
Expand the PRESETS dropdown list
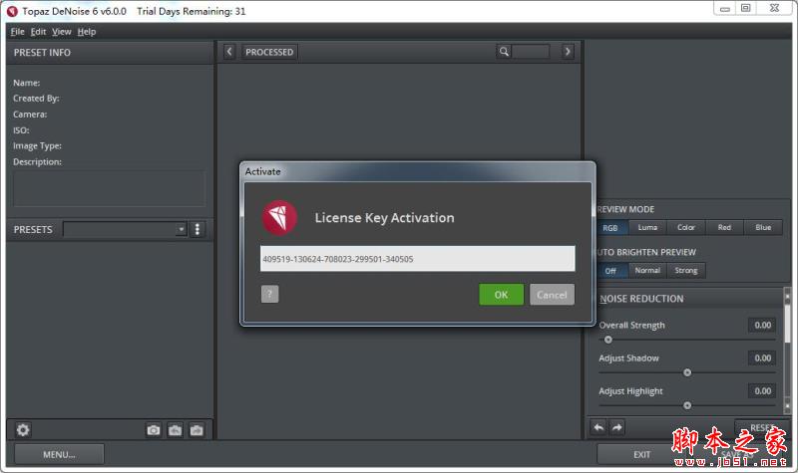(181, 229)
